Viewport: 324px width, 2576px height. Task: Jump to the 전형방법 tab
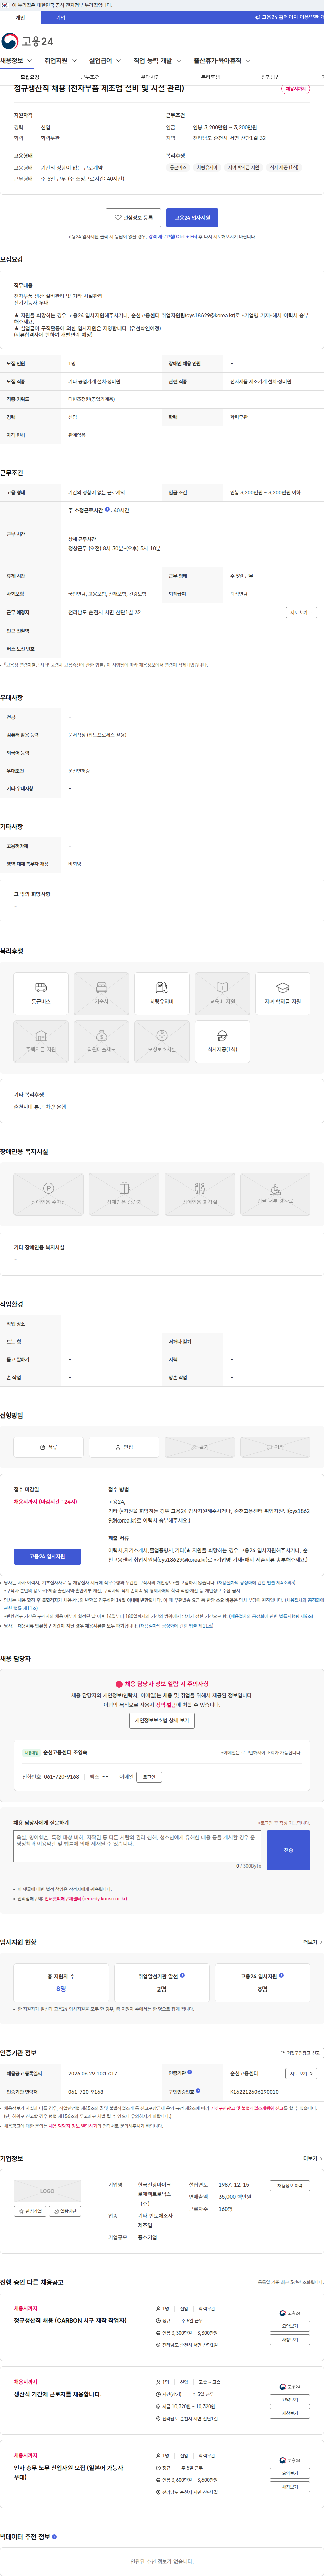[270, 77]
